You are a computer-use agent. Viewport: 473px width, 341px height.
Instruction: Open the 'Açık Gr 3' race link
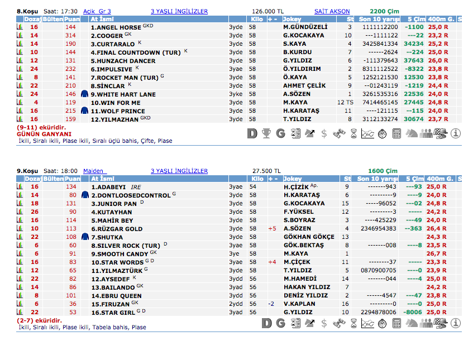[x=97, y=11]
